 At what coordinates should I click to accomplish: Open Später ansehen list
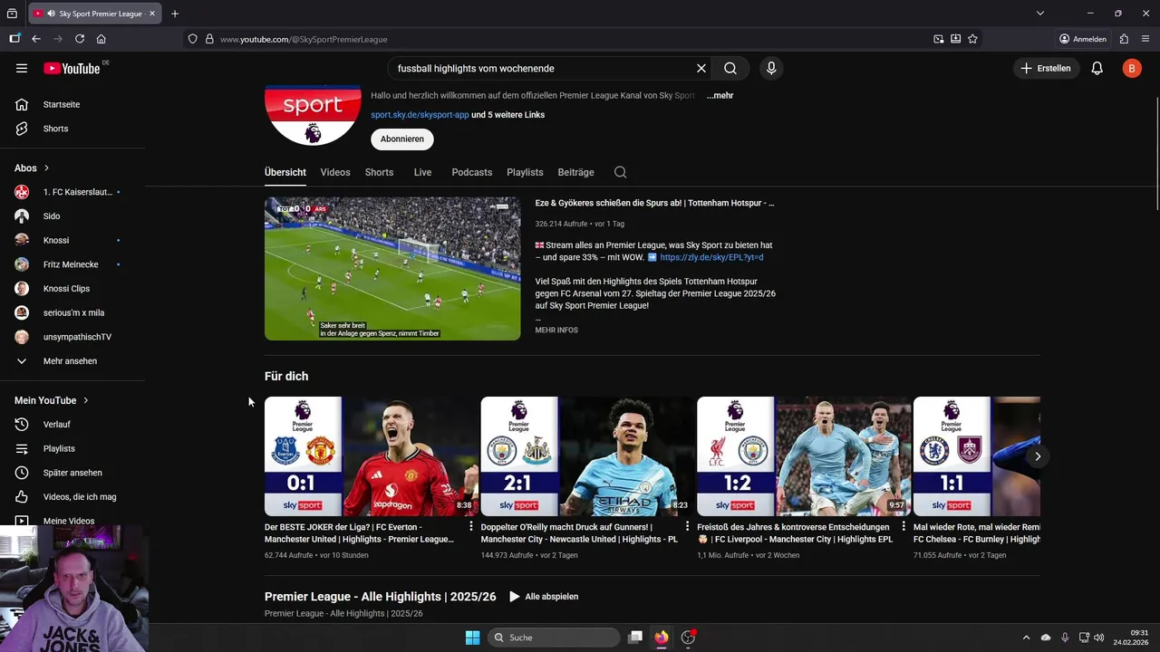click(72, 473)
